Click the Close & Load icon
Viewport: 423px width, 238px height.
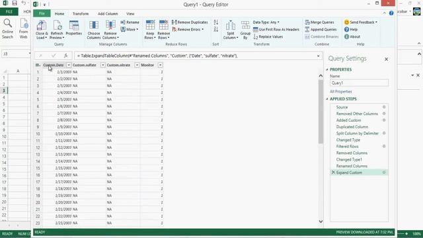point(42,25)
